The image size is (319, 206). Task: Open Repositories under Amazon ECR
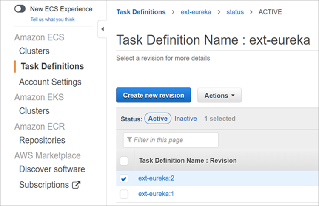[42, 140]
